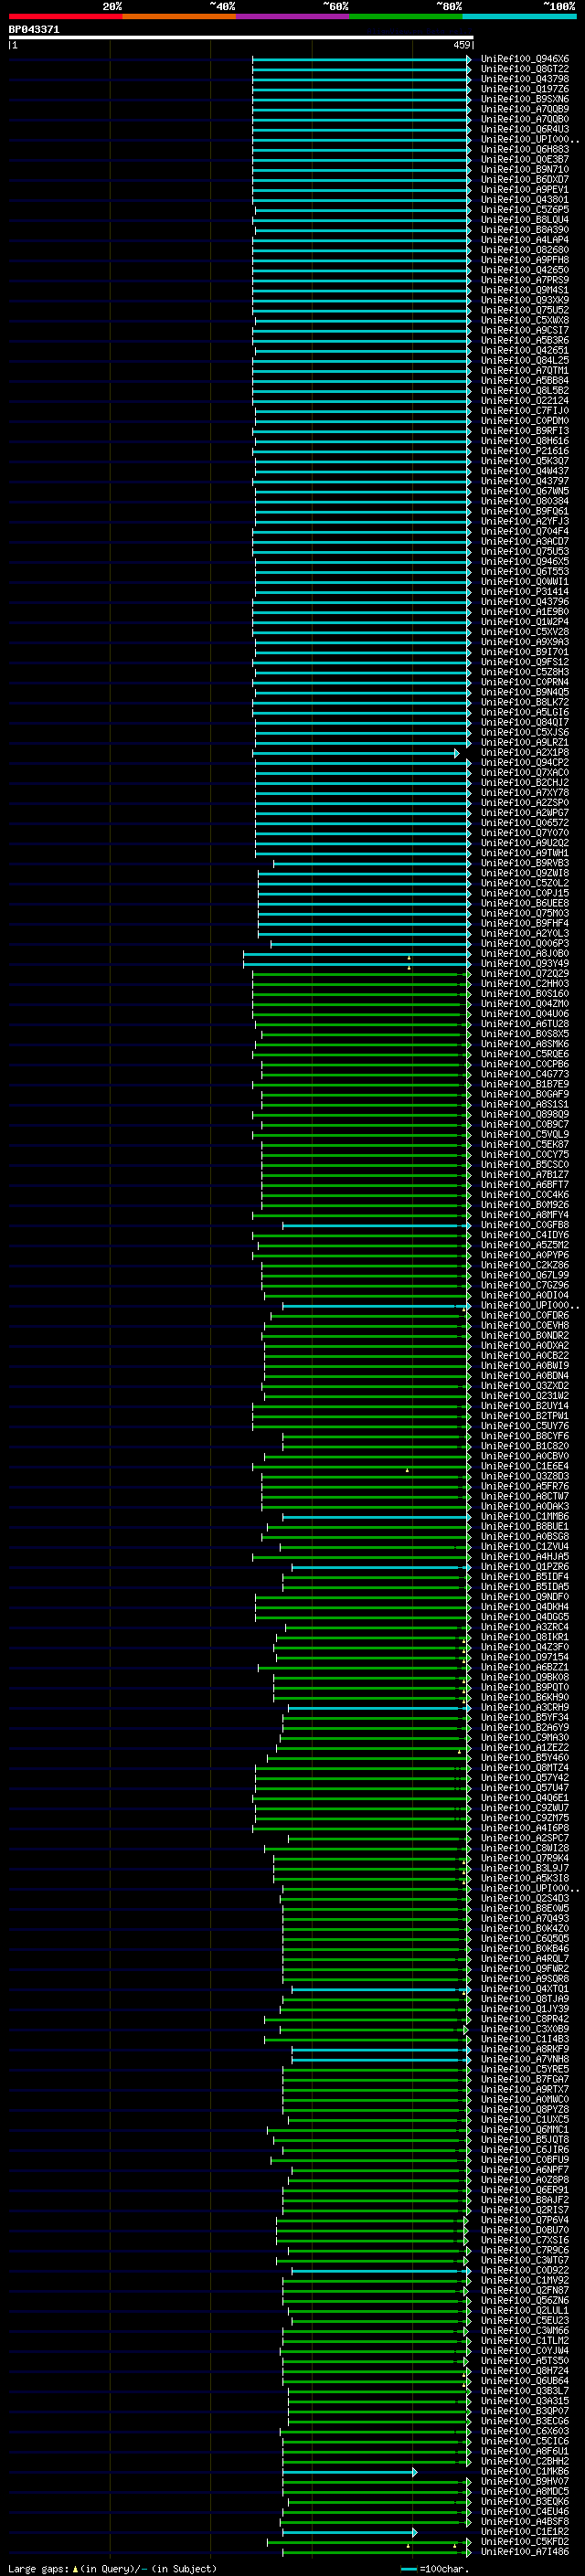The image size is (585, 2576).
Task: Click hit UniRef100_A7QQB9
Action: click(x=524, y=109)
